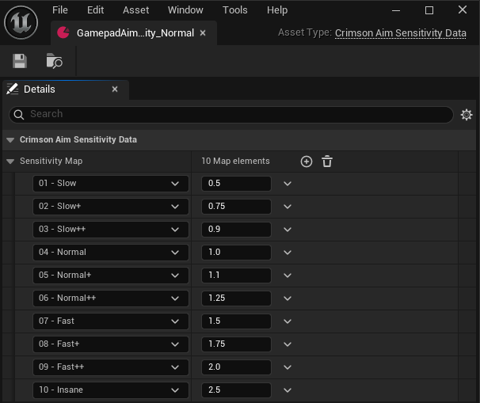Click the 1.1 value field
480x403 pixels.
(x=236, y=275)
